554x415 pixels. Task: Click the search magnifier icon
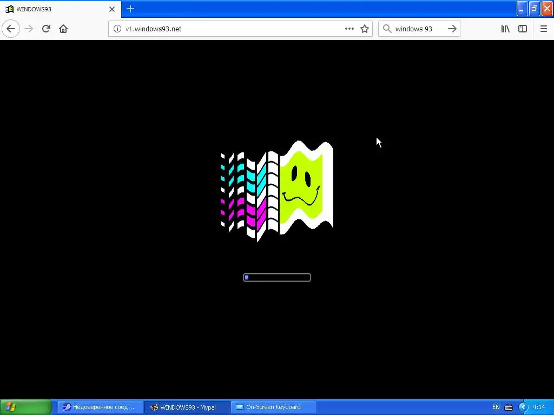pyautogui.click(x=387, y=29)
